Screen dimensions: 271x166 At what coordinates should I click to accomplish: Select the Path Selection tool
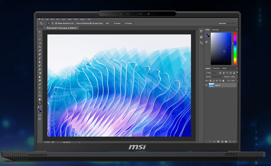tap(40, 92)
